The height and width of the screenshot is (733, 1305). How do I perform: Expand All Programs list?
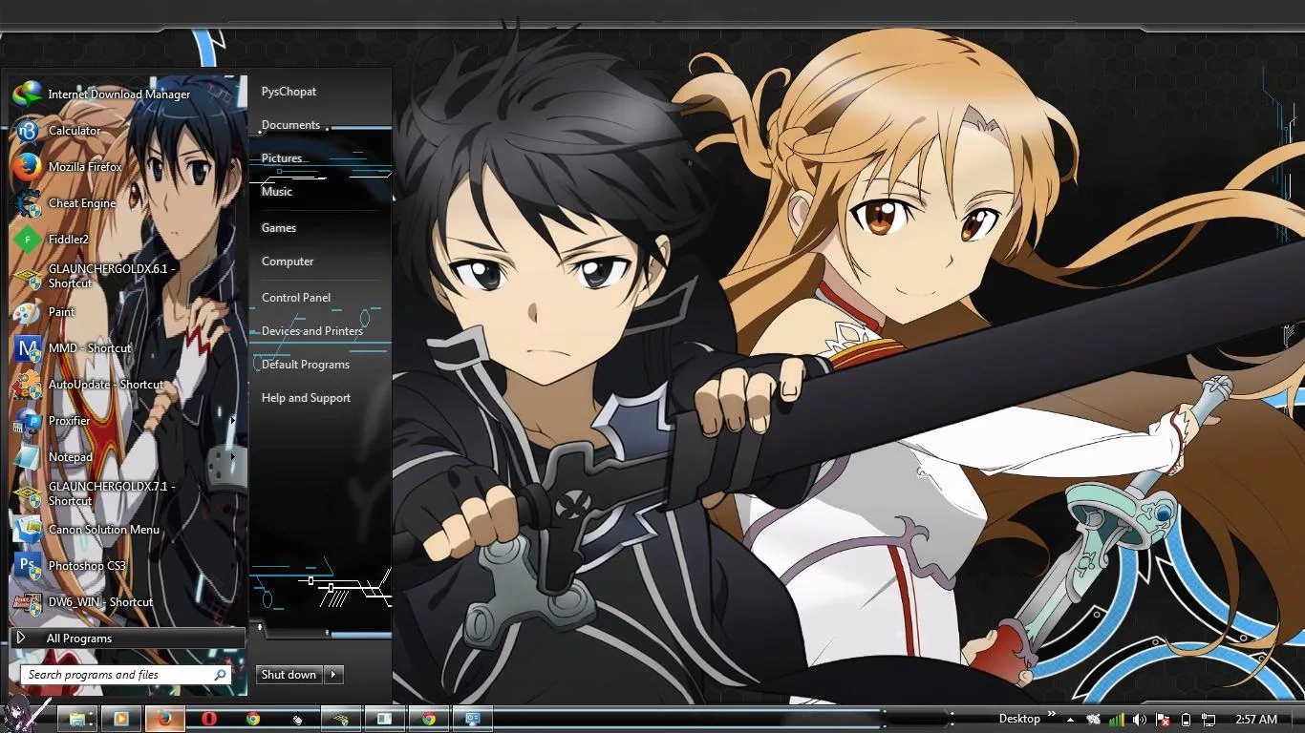(x=128, y=639)
